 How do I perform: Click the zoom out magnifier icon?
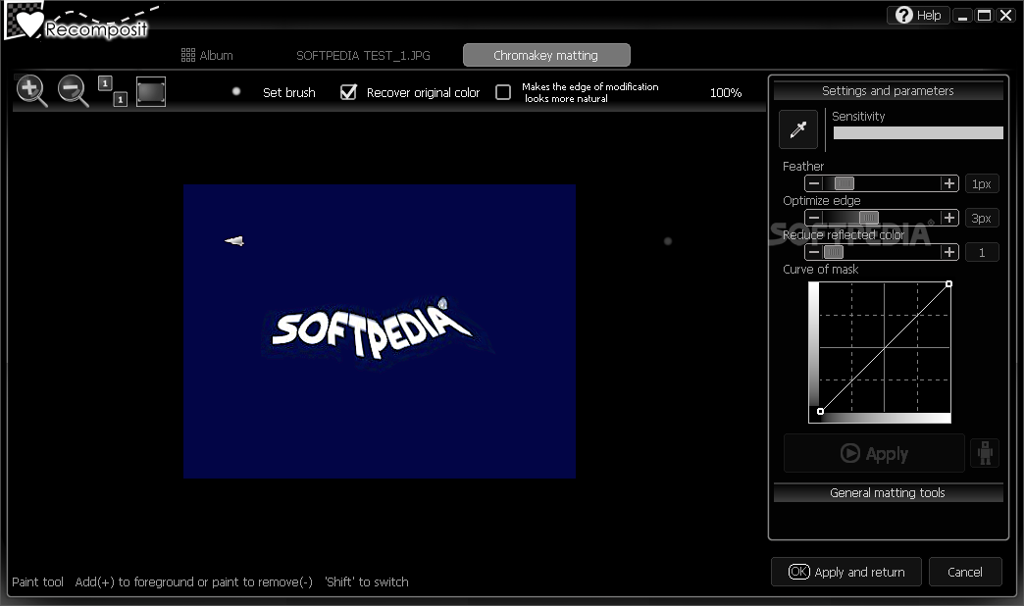pos(73,91)
